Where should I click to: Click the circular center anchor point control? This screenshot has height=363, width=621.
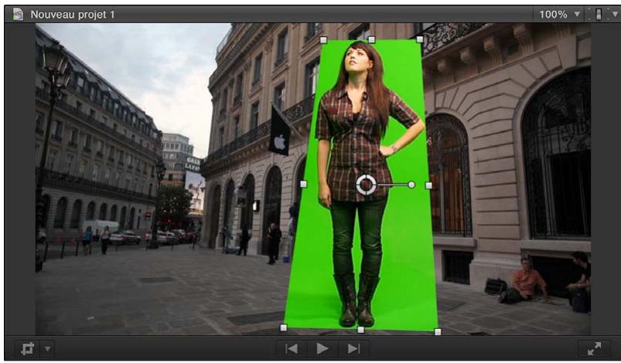(x=366, y=185)
